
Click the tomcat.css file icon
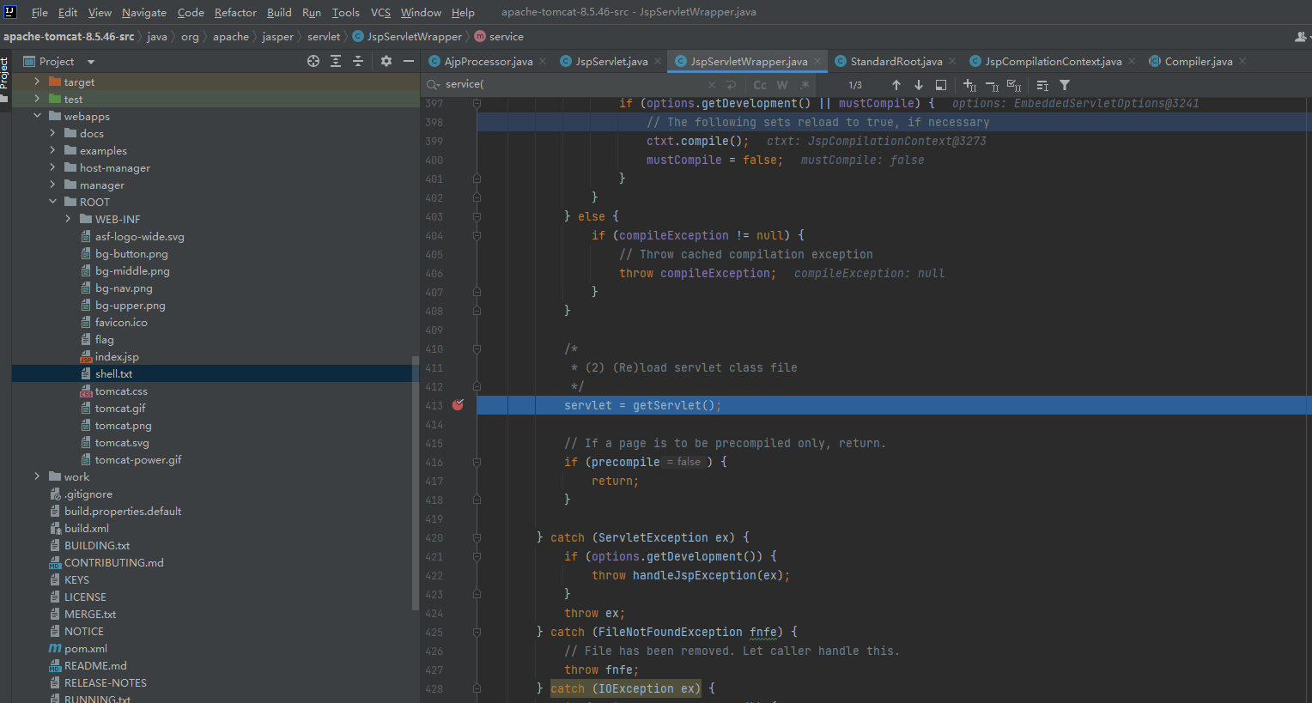point(86,391)
